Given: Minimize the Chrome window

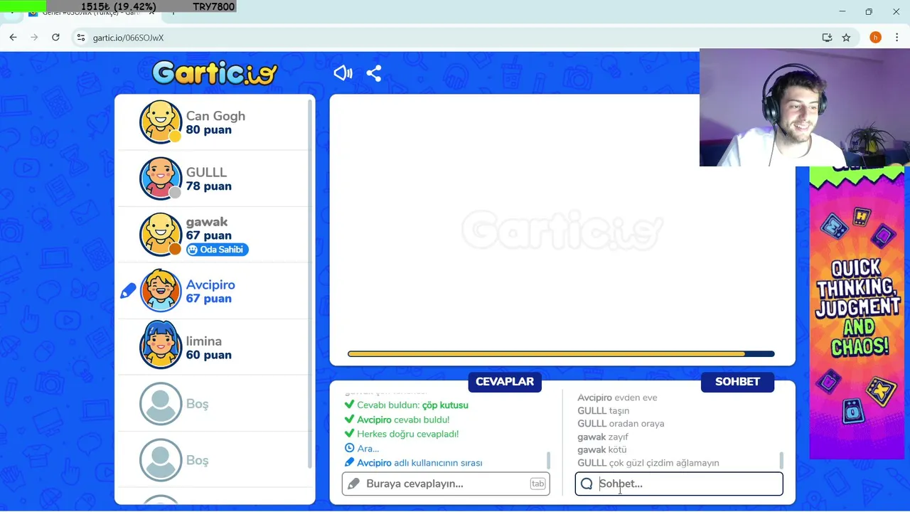Looking at the screenshot, I should pos(842,11).
